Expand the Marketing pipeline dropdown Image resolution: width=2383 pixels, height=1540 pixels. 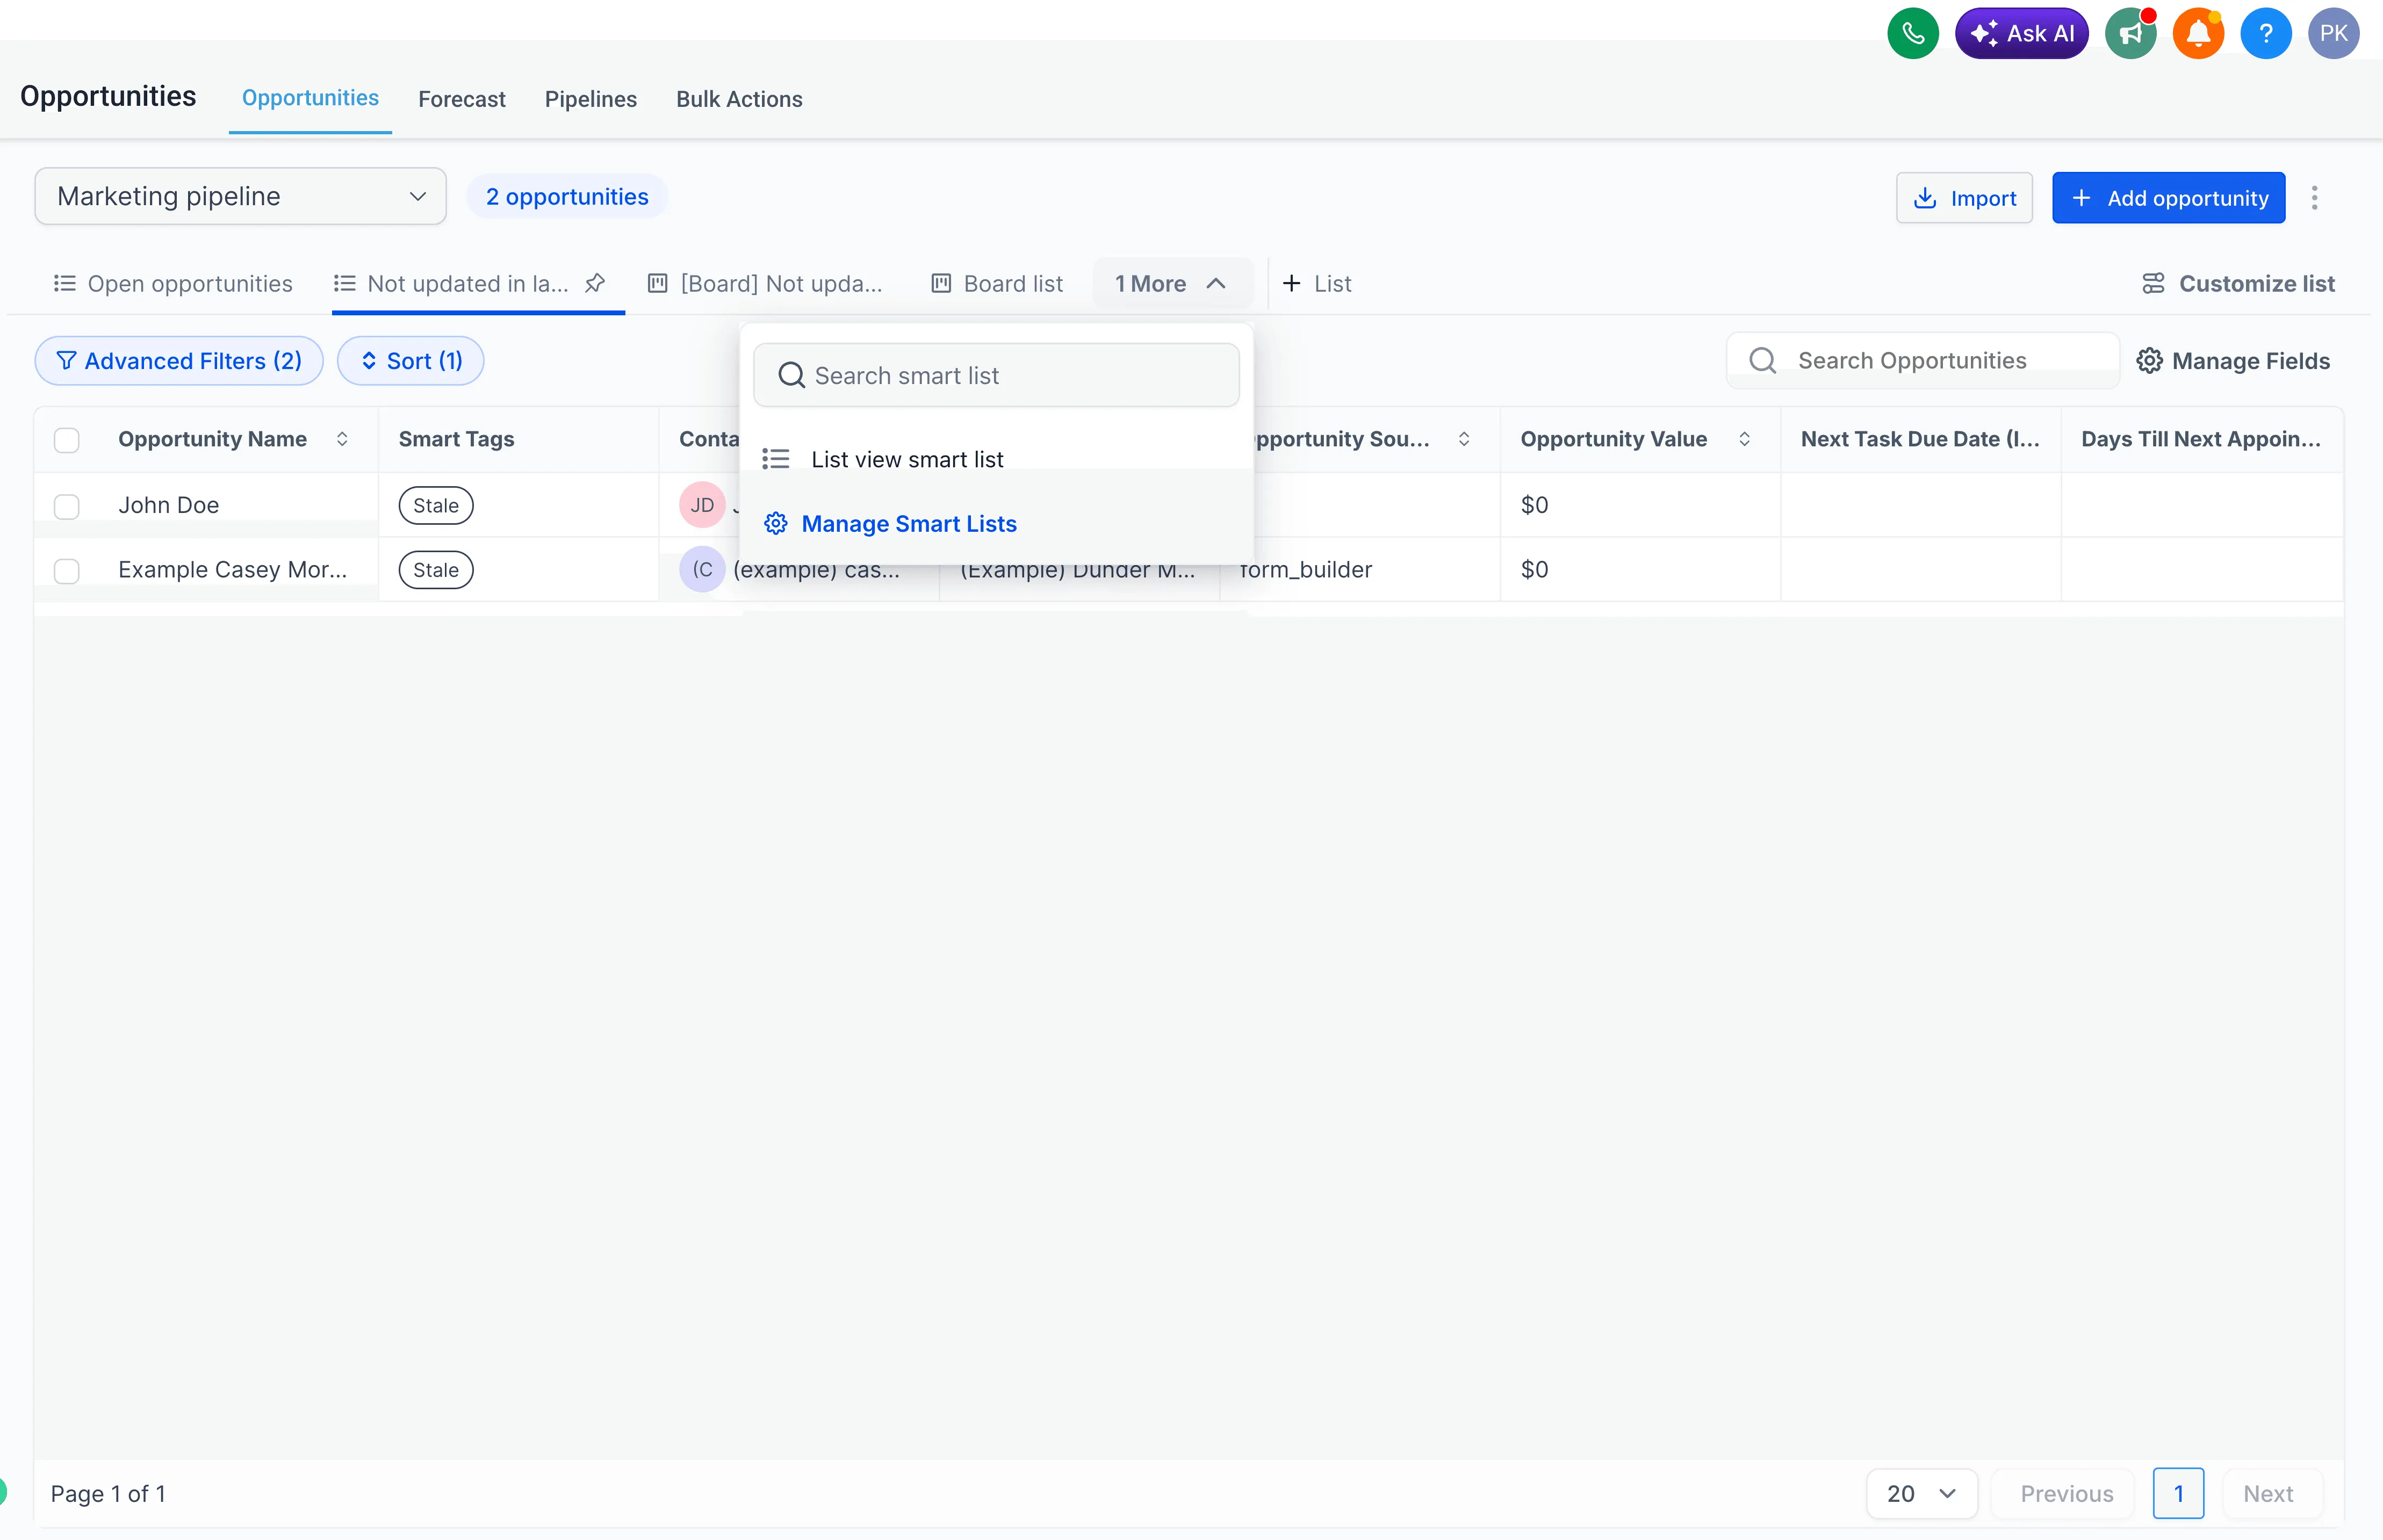point(240,196)
